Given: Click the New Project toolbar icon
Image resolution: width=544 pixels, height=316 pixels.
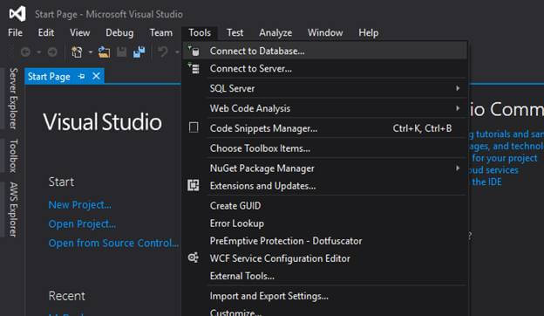Looking at the screenshot, I should 77,52.
